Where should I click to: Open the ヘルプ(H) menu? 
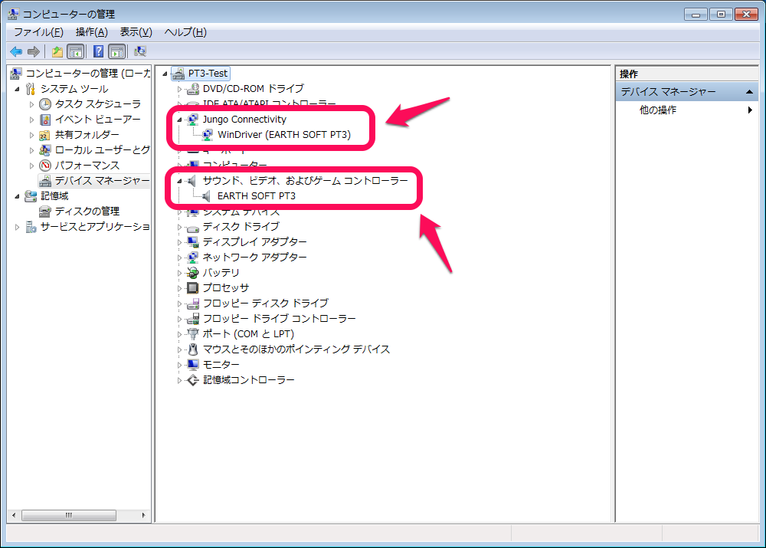185,32
